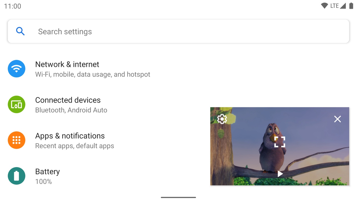This screenshot has height=201, width=357.
Task: Tap the orange Apps & notifications icon
Action: click(x=17, y=140)
